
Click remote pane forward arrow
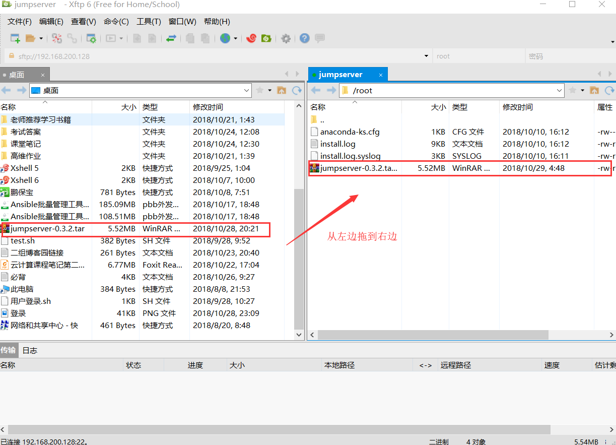pyautogui.click(x=331, y=90)
